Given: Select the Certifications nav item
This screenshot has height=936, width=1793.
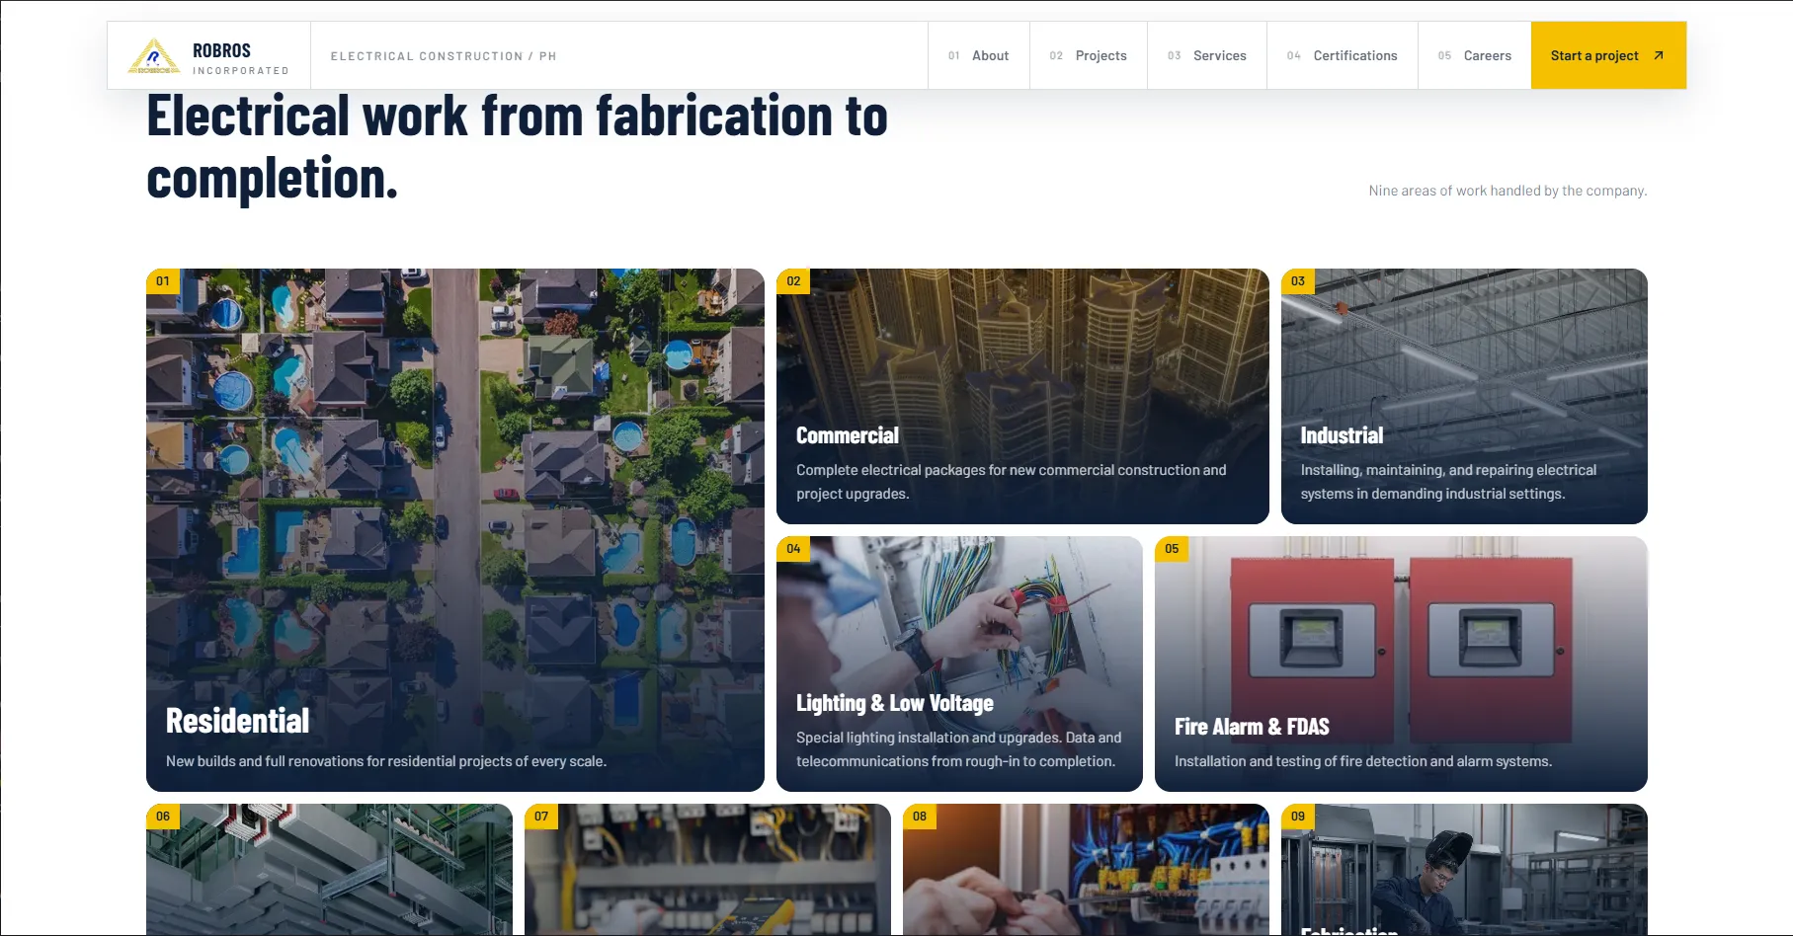Looking at the screenshot, I should (x=1343, y=55).
